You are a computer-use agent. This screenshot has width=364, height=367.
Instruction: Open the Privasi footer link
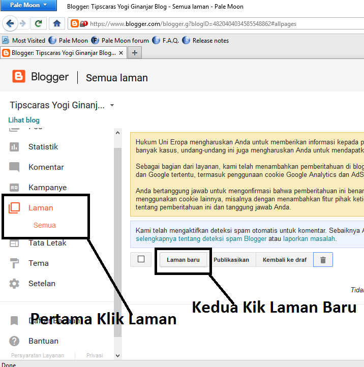click(95, 355)
